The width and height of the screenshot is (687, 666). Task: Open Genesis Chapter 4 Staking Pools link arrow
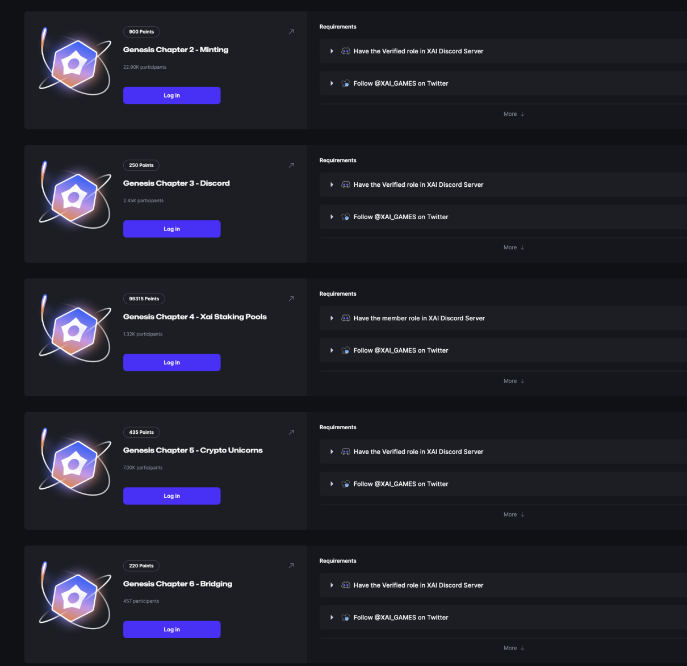click(291, 299)
